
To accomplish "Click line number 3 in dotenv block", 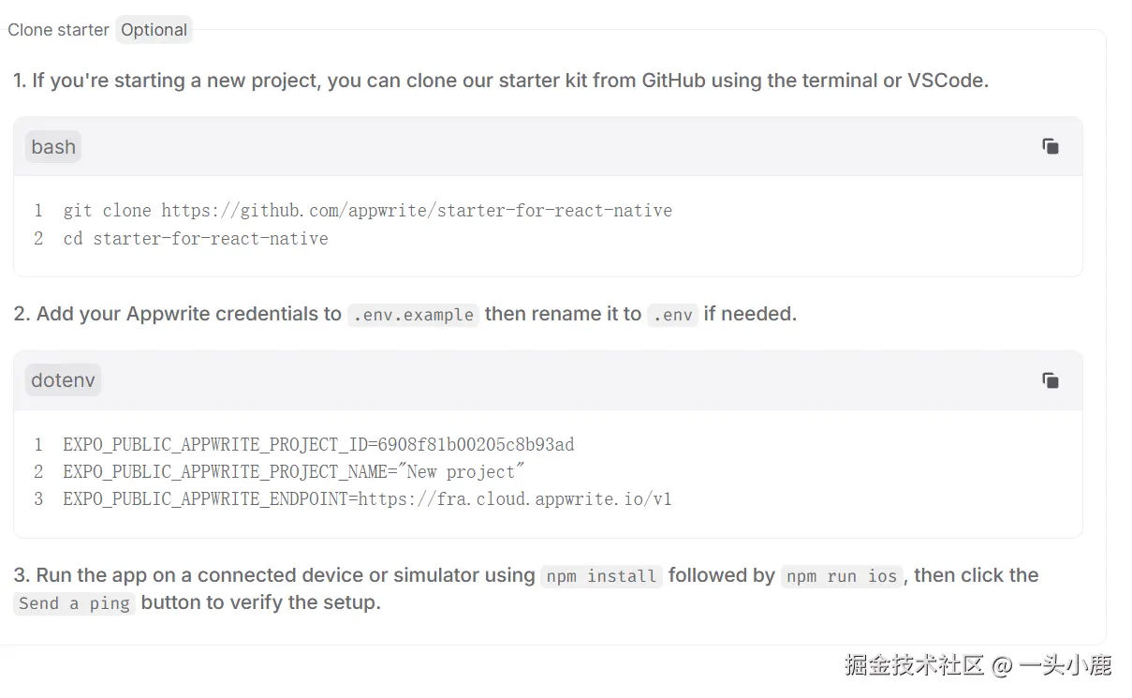I will coord(38,499).
